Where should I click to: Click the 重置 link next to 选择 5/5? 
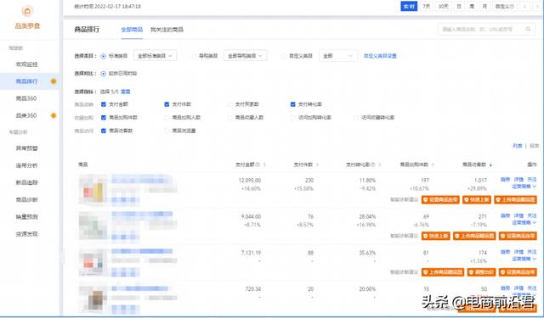coord(125,92)
